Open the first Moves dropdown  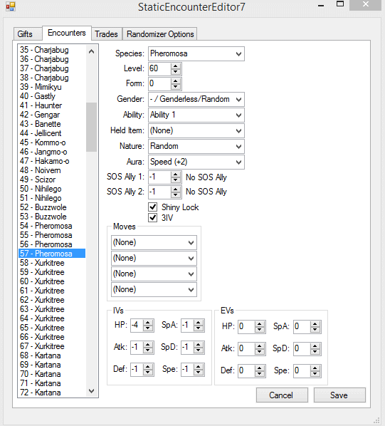tap(154, 242)
